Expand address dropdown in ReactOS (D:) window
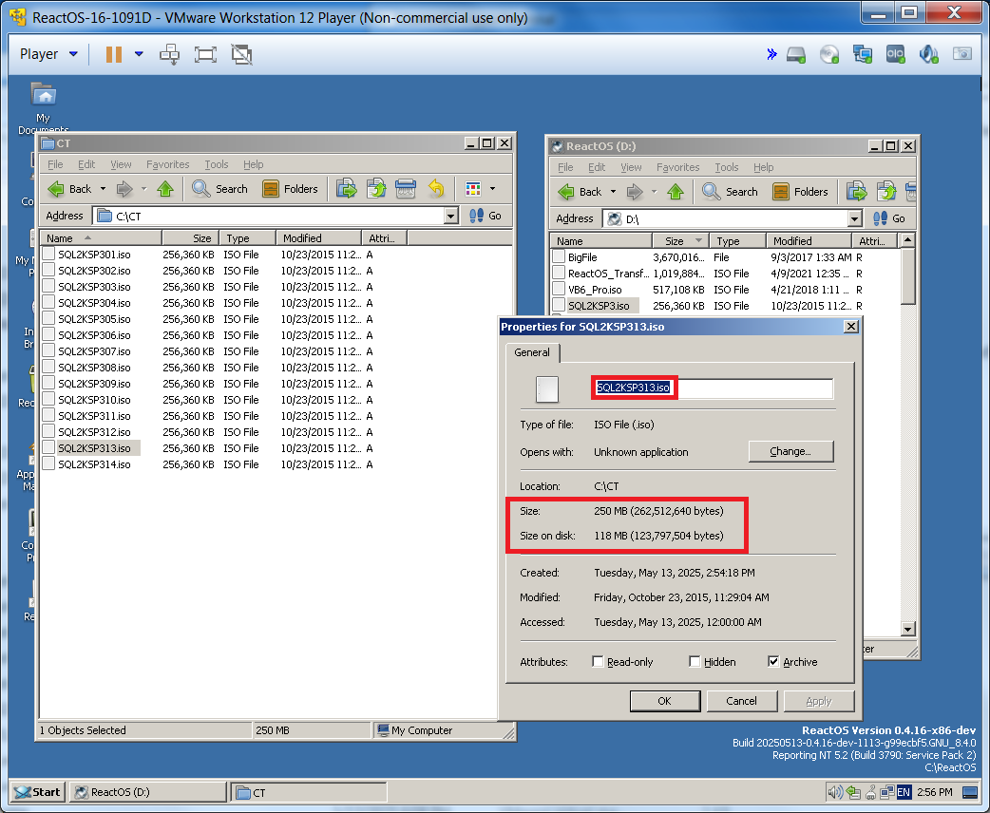990x813 pixels. [854, 219]
